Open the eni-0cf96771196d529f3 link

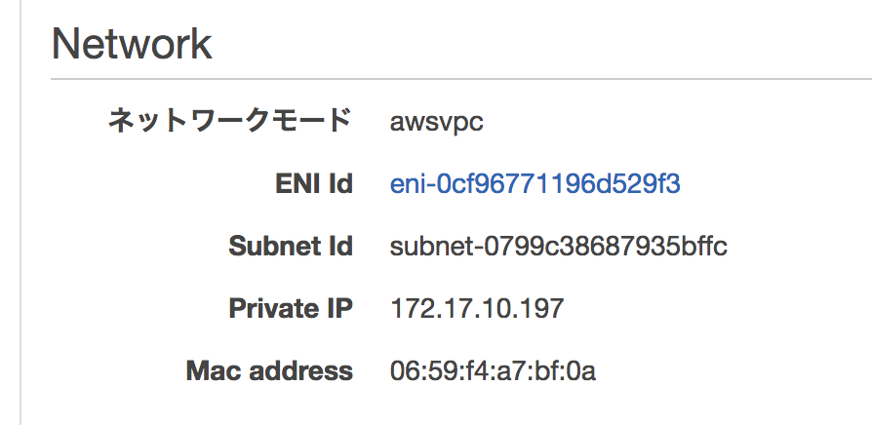[535, 184]
